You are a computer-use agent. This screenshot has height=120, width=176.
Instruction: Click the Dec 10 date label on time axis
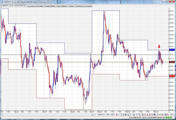156,112
